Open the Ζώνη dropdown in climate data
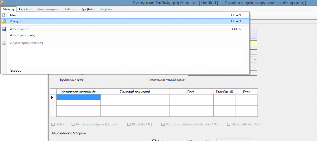Image resolution: width=317 pixels, height=141 pixels. (x=236, y=140)
